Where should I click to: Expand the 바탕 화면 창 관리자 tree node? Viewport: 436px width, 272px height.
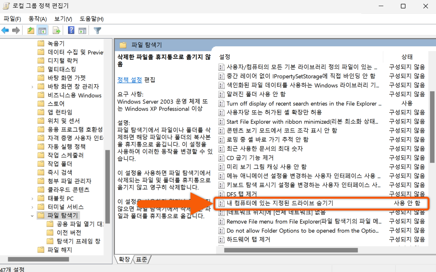[x=32, y=86]
